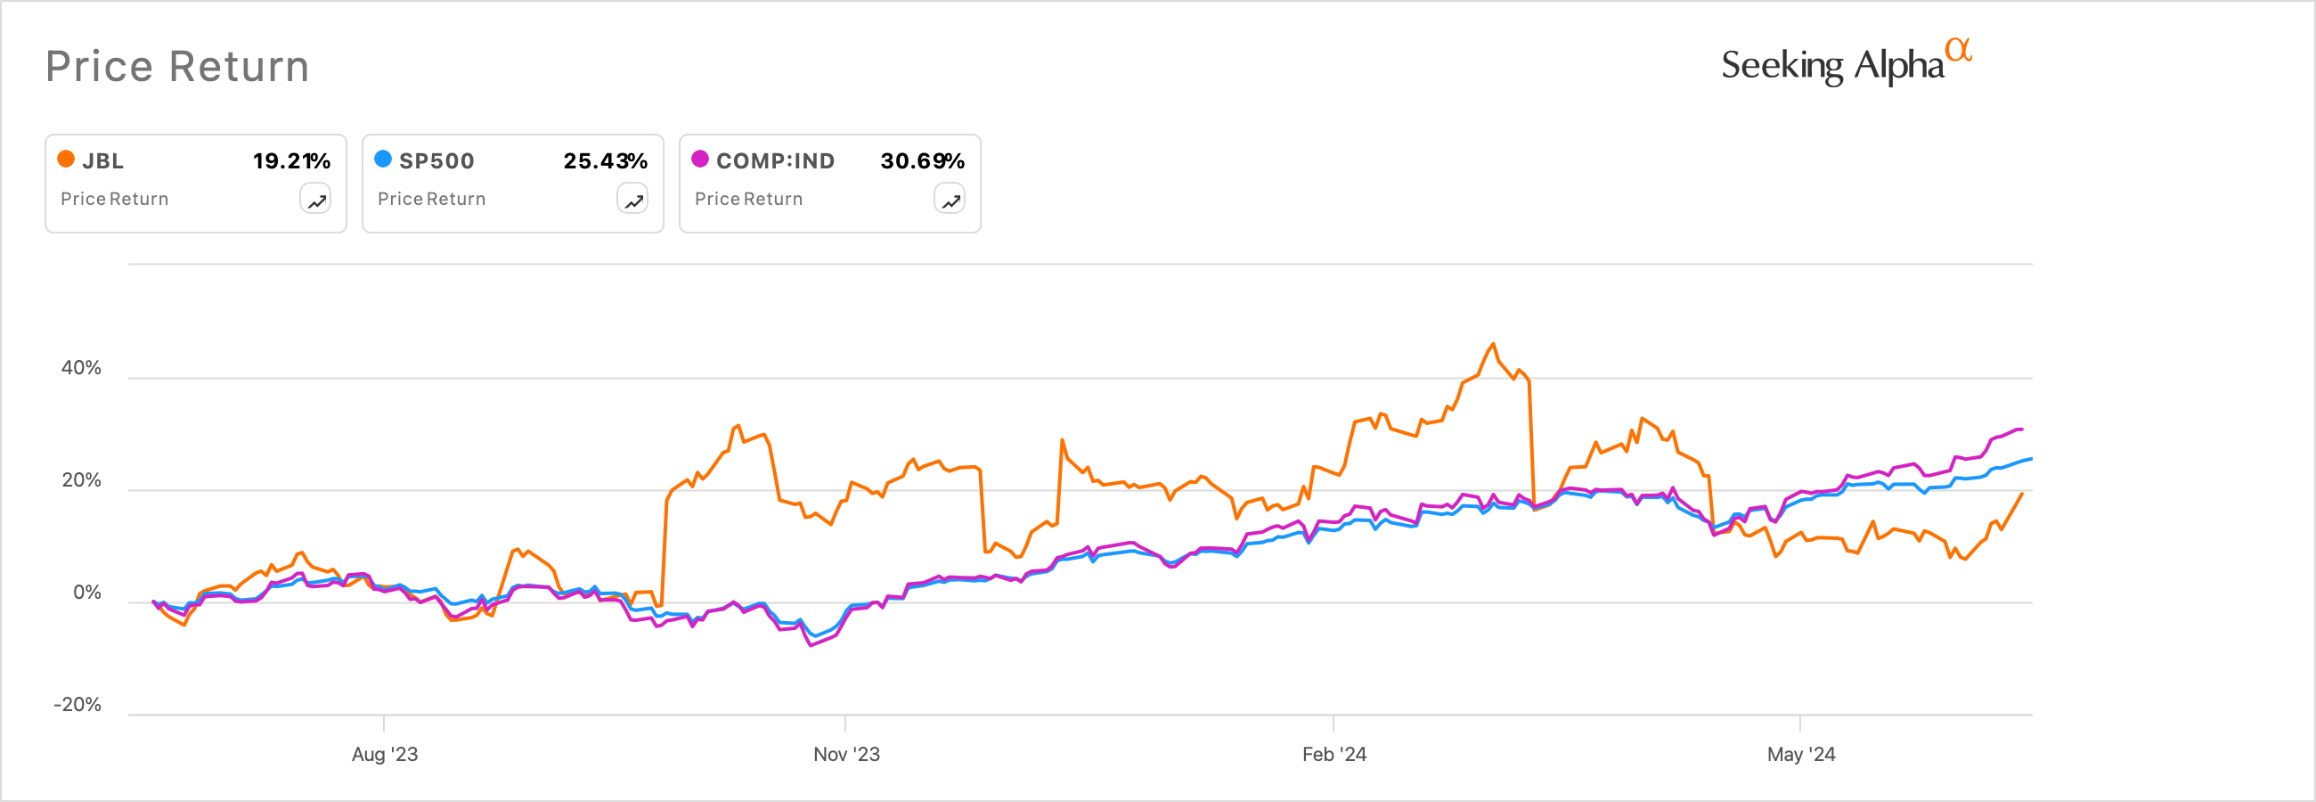Click the Nov '23 axis label
Viewport: 2316px width, 802px height.
846,756
